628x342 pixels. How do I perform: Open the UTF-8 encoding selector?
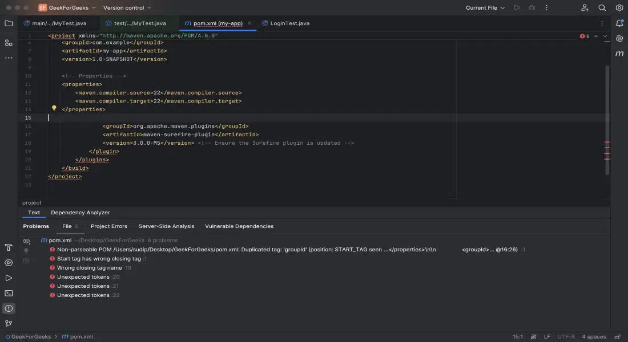coord(566,337)
